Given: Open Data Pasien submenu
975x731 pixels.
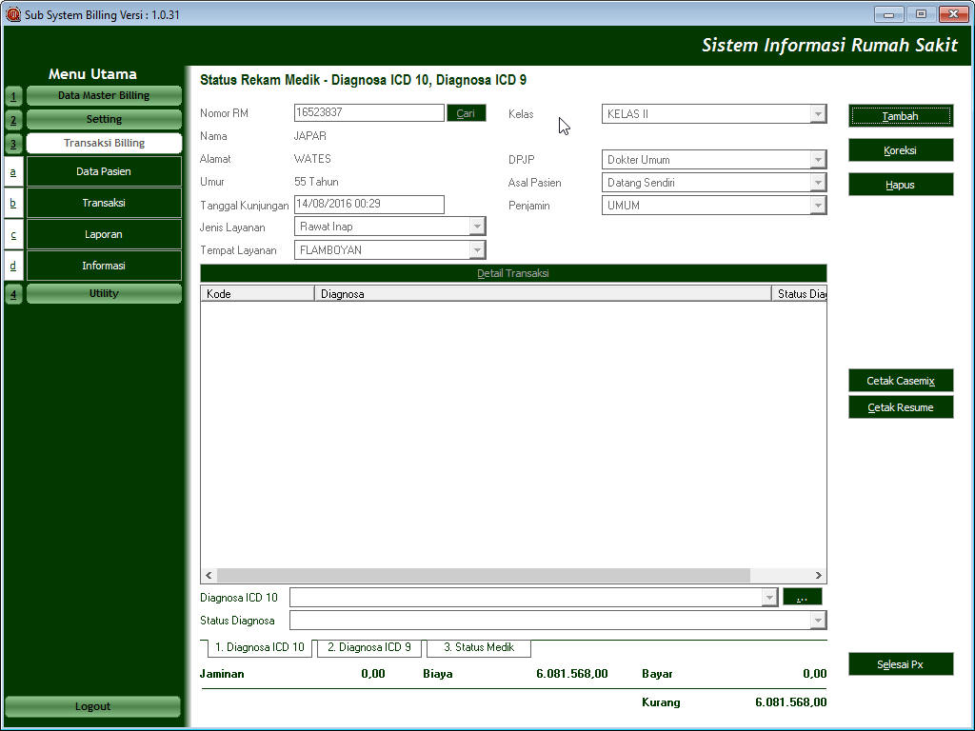Looking at the screenshot, I should click(104, 171).
